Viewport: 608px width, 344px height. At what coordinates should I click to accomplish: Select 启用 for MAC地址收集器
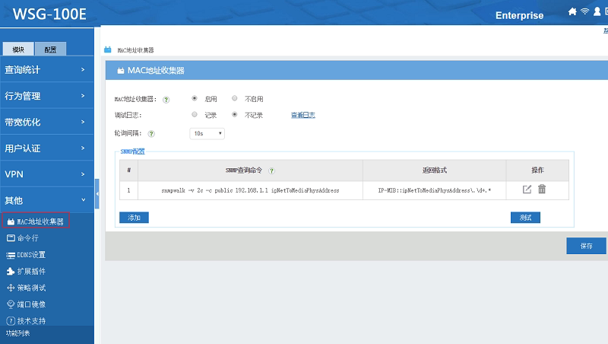tap(195, 99)
